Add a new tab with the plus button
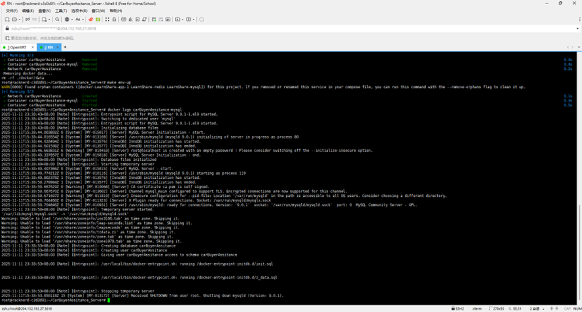Viewport: 582px width, 312px height. tap(65, 47)
